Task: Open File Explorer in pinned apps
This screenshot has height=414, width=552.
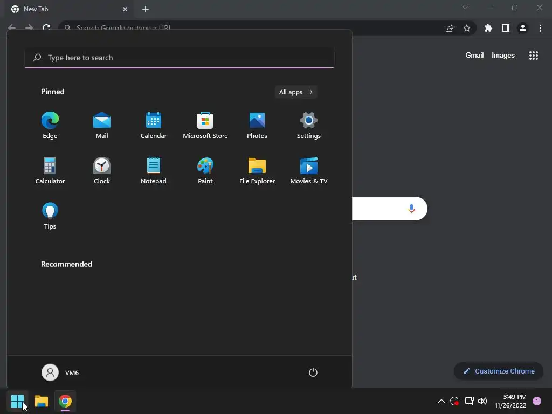Action: coord(257,171)
